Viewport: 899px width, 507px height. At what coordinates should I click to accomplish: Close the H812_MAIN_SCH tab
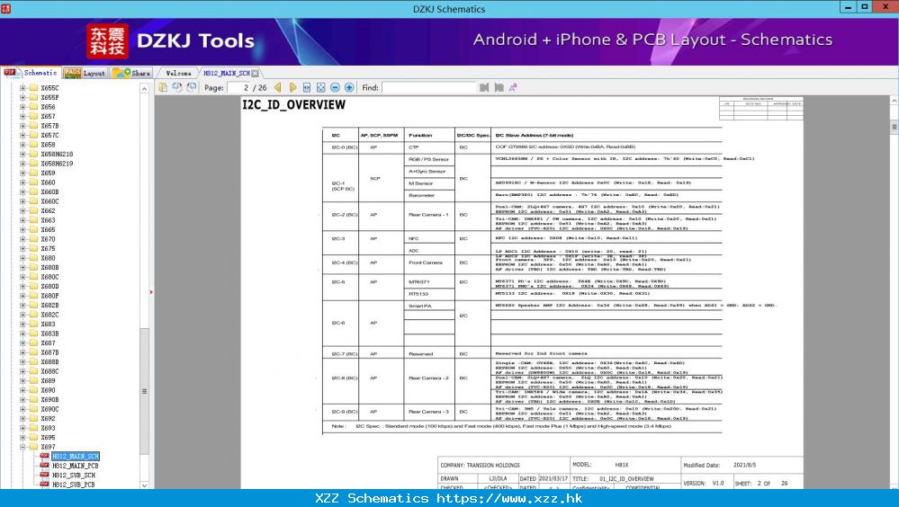[x=256, y=74]
